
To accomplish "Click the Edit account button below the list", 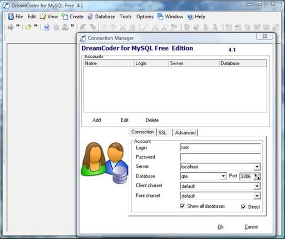I will (125, 120).
